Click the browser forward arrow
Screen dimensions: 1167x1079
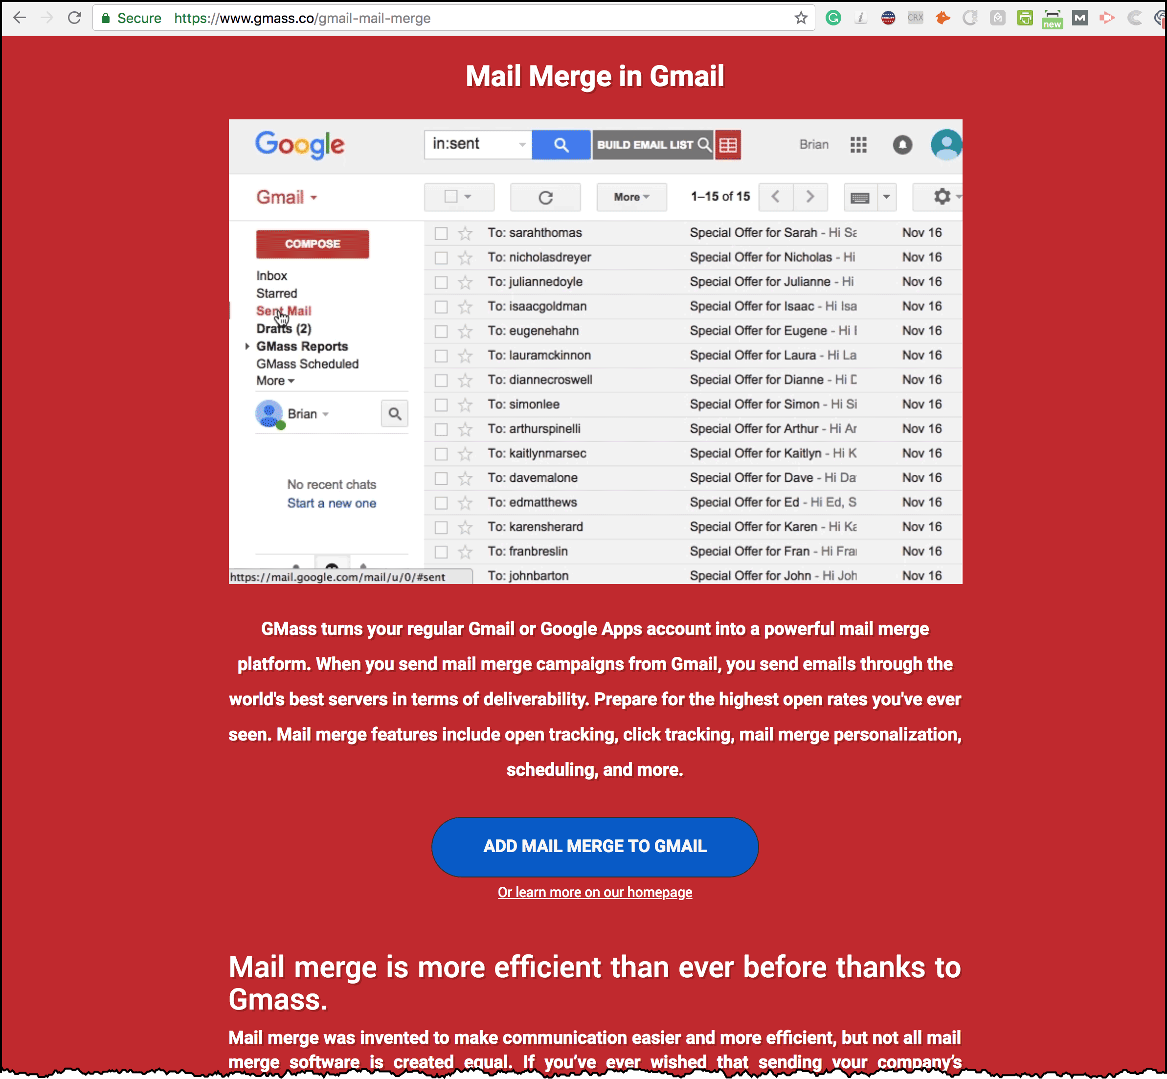46,18
